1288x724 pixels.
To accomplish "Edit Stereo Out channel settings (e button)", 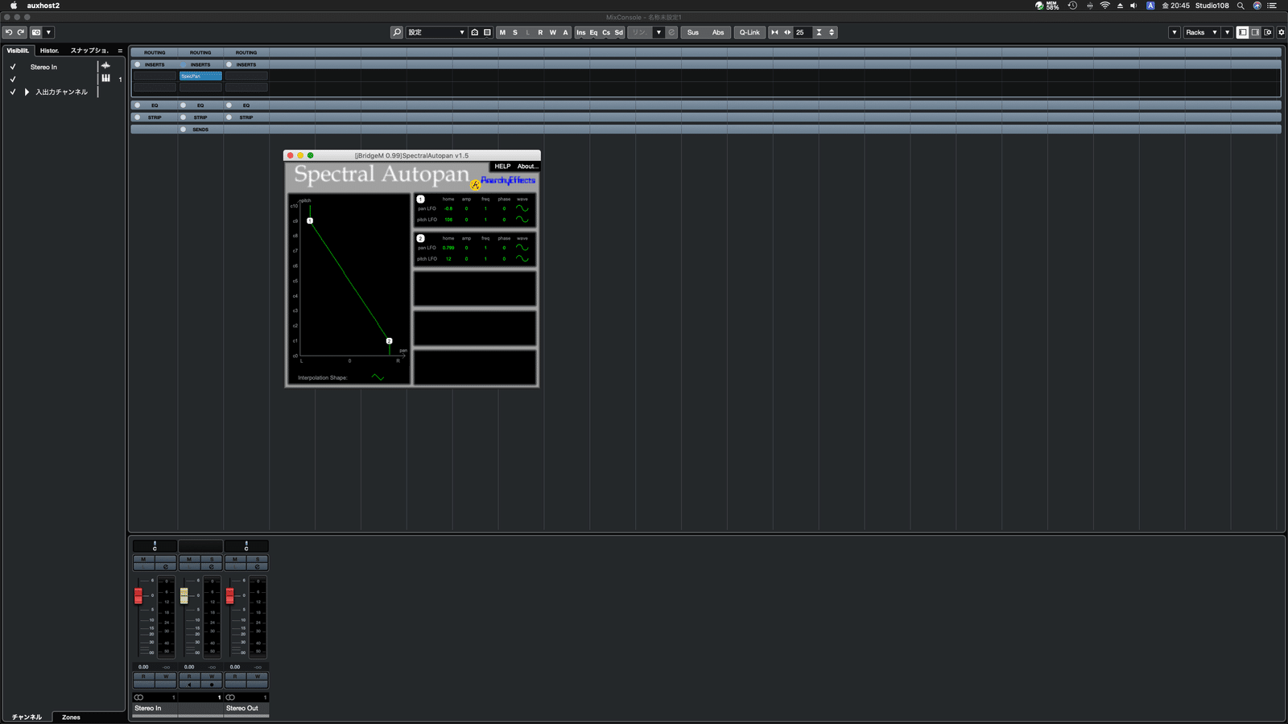I will pyautogui.click(x=258, y=567).
